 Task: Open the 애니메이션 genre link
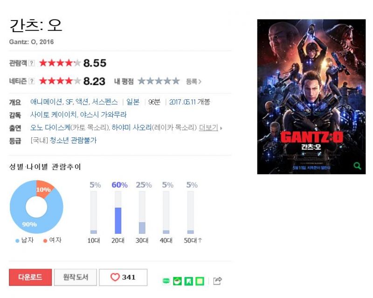click(46, 102)
